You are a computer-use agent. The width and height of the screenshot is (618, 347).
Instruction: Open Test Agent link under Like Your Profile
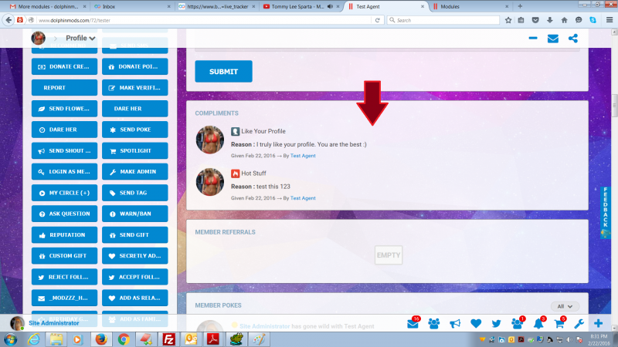pyautogui.click(x=303, y=156)
